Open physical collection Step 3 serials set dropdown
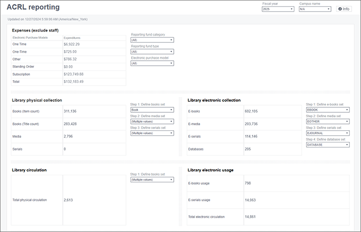The image size is (361, 232). [152, 133]
